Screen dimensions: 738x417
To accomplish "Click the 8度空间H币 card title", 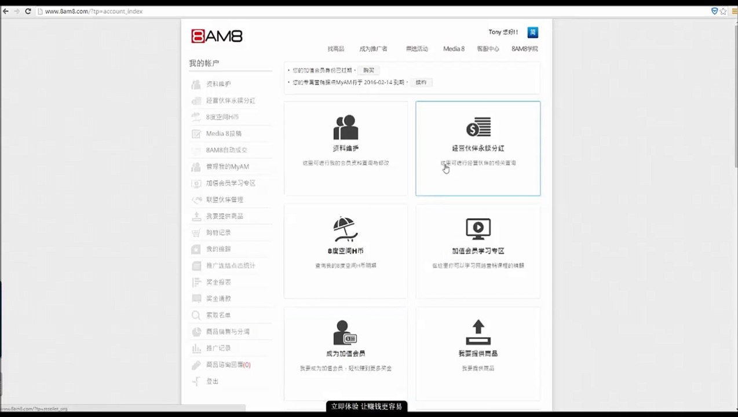I will click(346, 251).
